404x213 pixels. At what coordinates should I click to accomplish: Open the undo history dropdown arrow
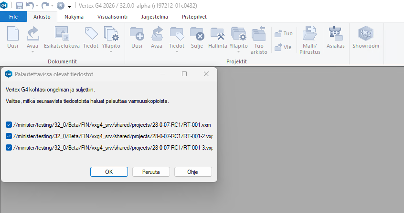pos(37,6)
